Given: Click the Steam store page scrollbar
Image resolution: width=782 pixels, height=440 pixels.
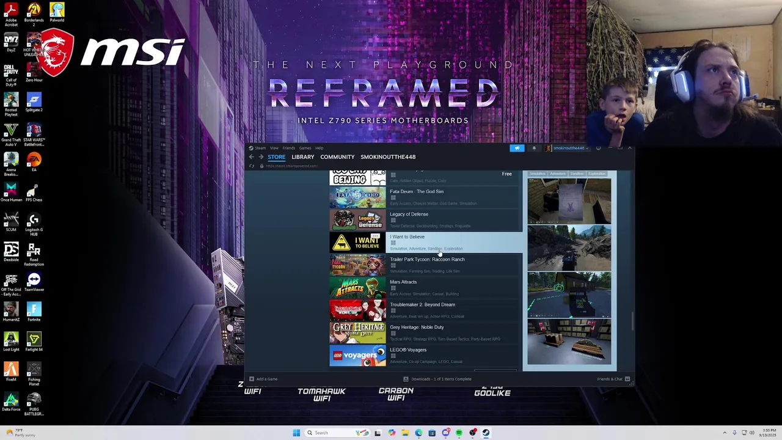Looking at the screenshot, I should [x=632, y=321].
